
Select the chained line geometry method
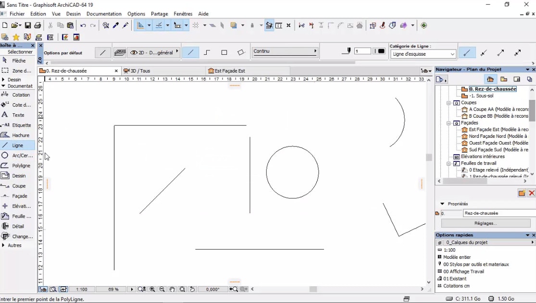pyautogui.click(x=207, y=52)
